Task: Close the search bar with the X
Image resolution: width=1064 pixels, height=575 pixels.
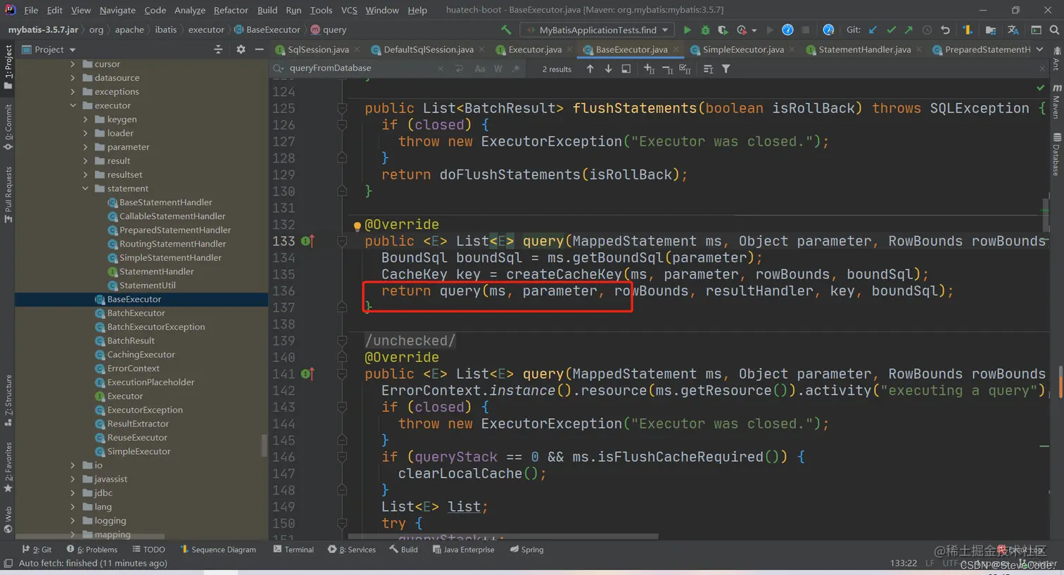Action: point(1042,69)
